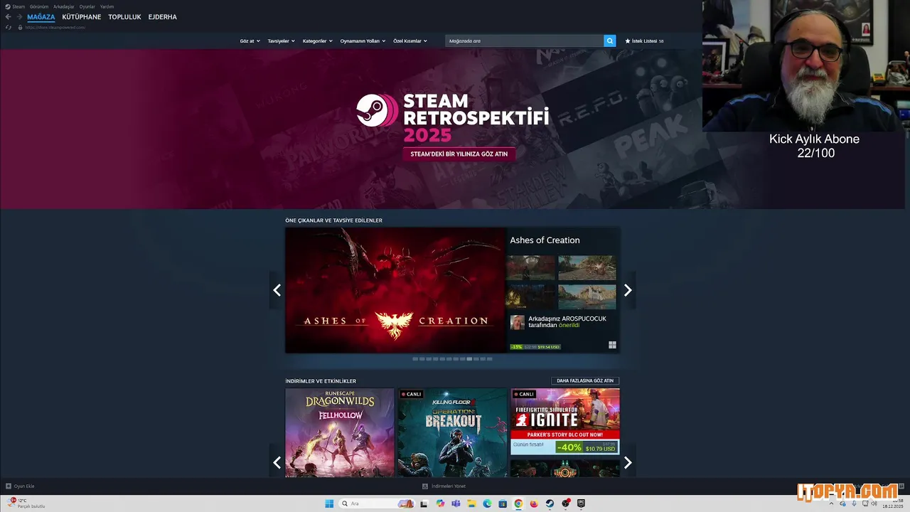
Task: Expand the Tavsiyeler dropdown
Action: [x=282, y=41]
